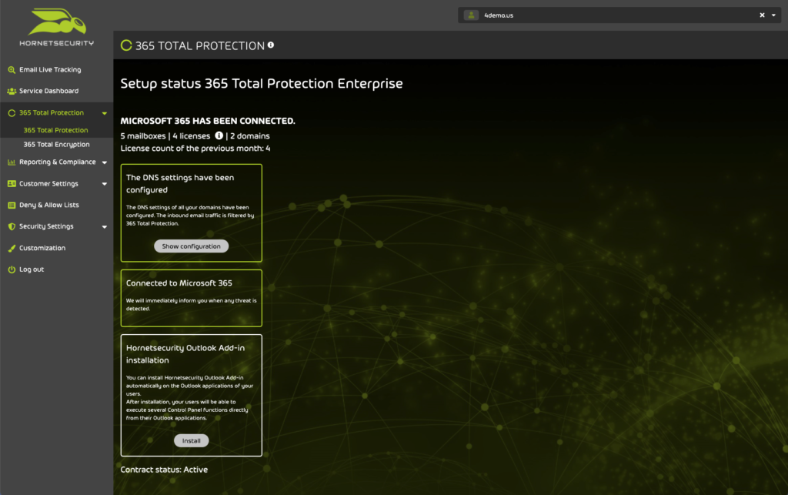Click Install for the Outlook Add-in
788x495 pixels.
[191, 440]
